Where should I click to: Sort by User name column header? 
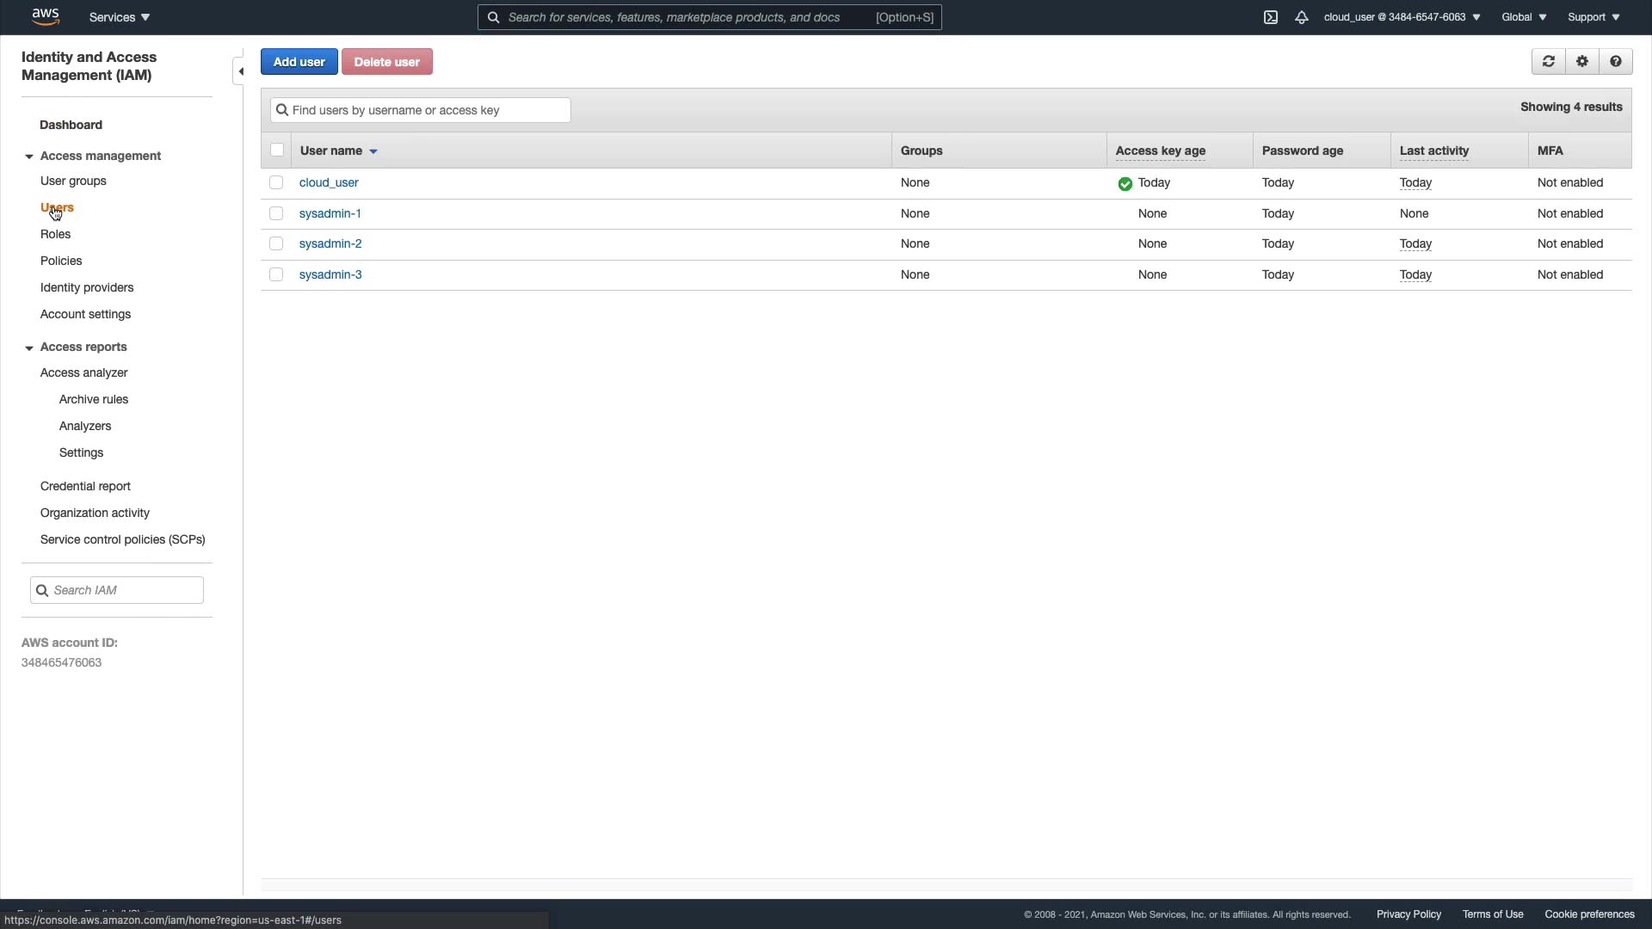click(x=331, y=151)
